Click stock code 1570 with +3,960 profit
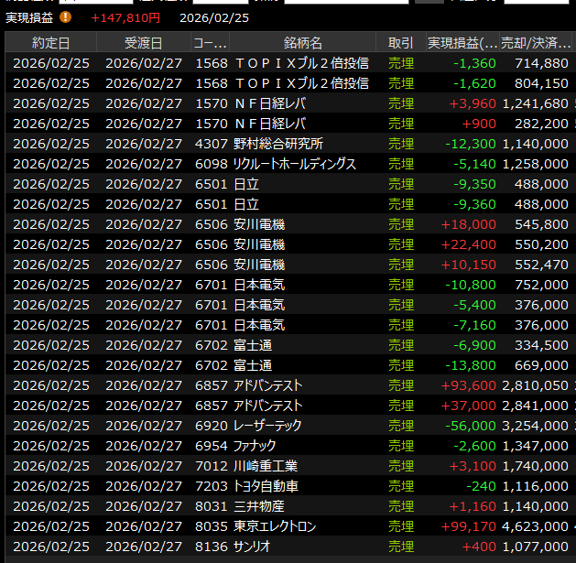Screen dimensions: 576x563 [208, 103]
